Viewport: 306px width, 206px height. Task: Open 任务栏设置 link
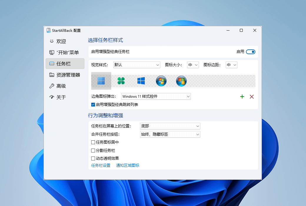101,165
